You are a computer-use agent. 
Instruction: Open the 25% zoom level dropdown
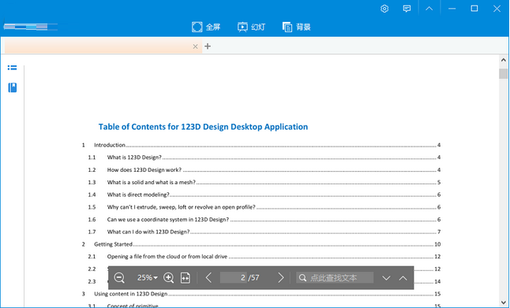(148, 278)
